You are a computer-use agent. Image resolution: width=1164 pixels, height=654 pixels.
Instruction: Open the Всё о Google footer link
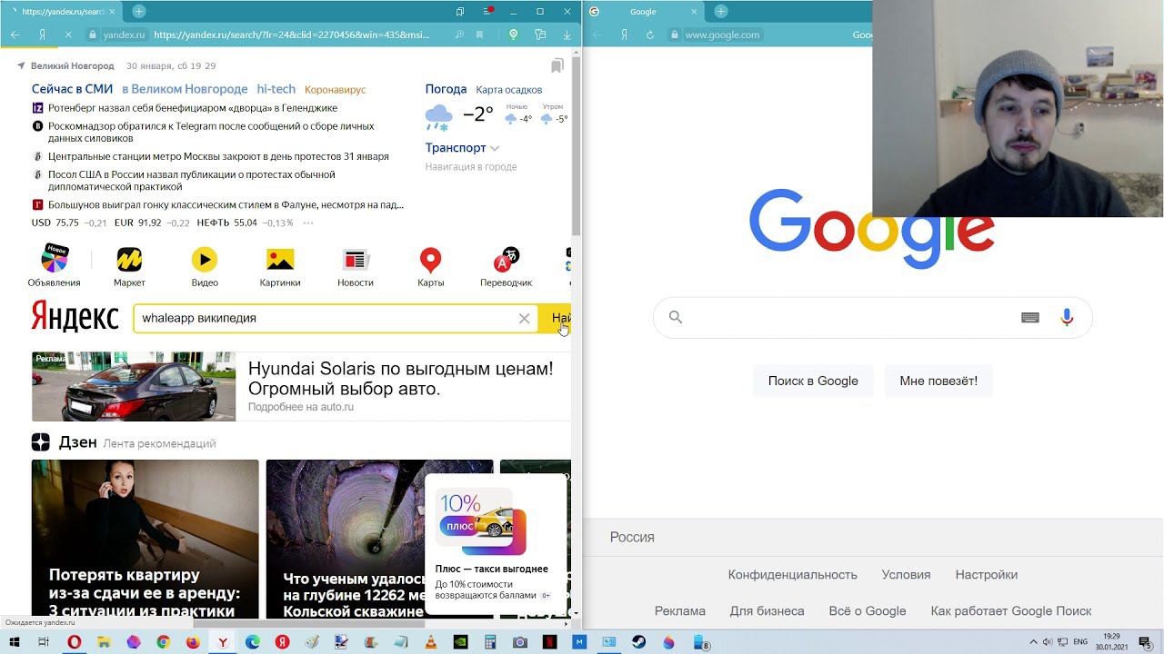[867, 611]
